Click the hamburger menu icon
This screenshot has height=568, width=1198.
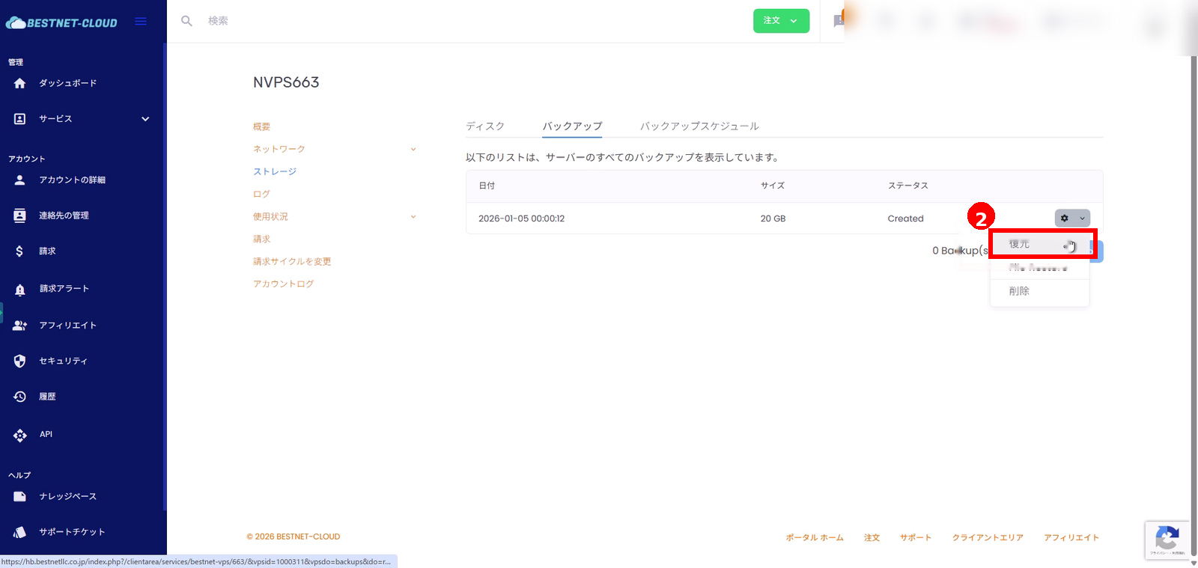tap(140, 22)
